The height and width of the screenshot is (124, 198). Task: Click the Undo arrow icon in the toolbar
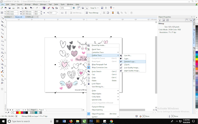click(x=31, y=8)
